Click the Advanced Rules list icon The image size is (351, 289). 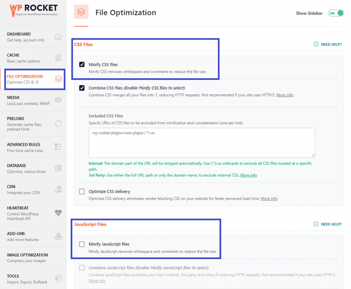click(58, 147)
